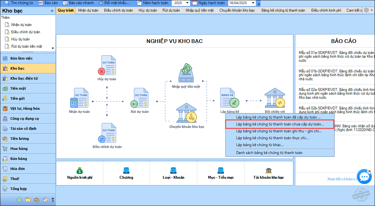The image size is (375, 206).
Task: Click Nhận dự toán workflow icon
Action: 79,98
